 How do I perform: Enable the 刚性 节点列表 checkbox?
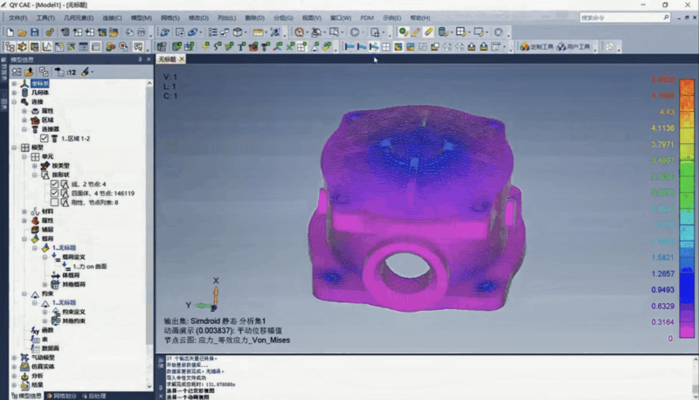(x=54, y=202)
